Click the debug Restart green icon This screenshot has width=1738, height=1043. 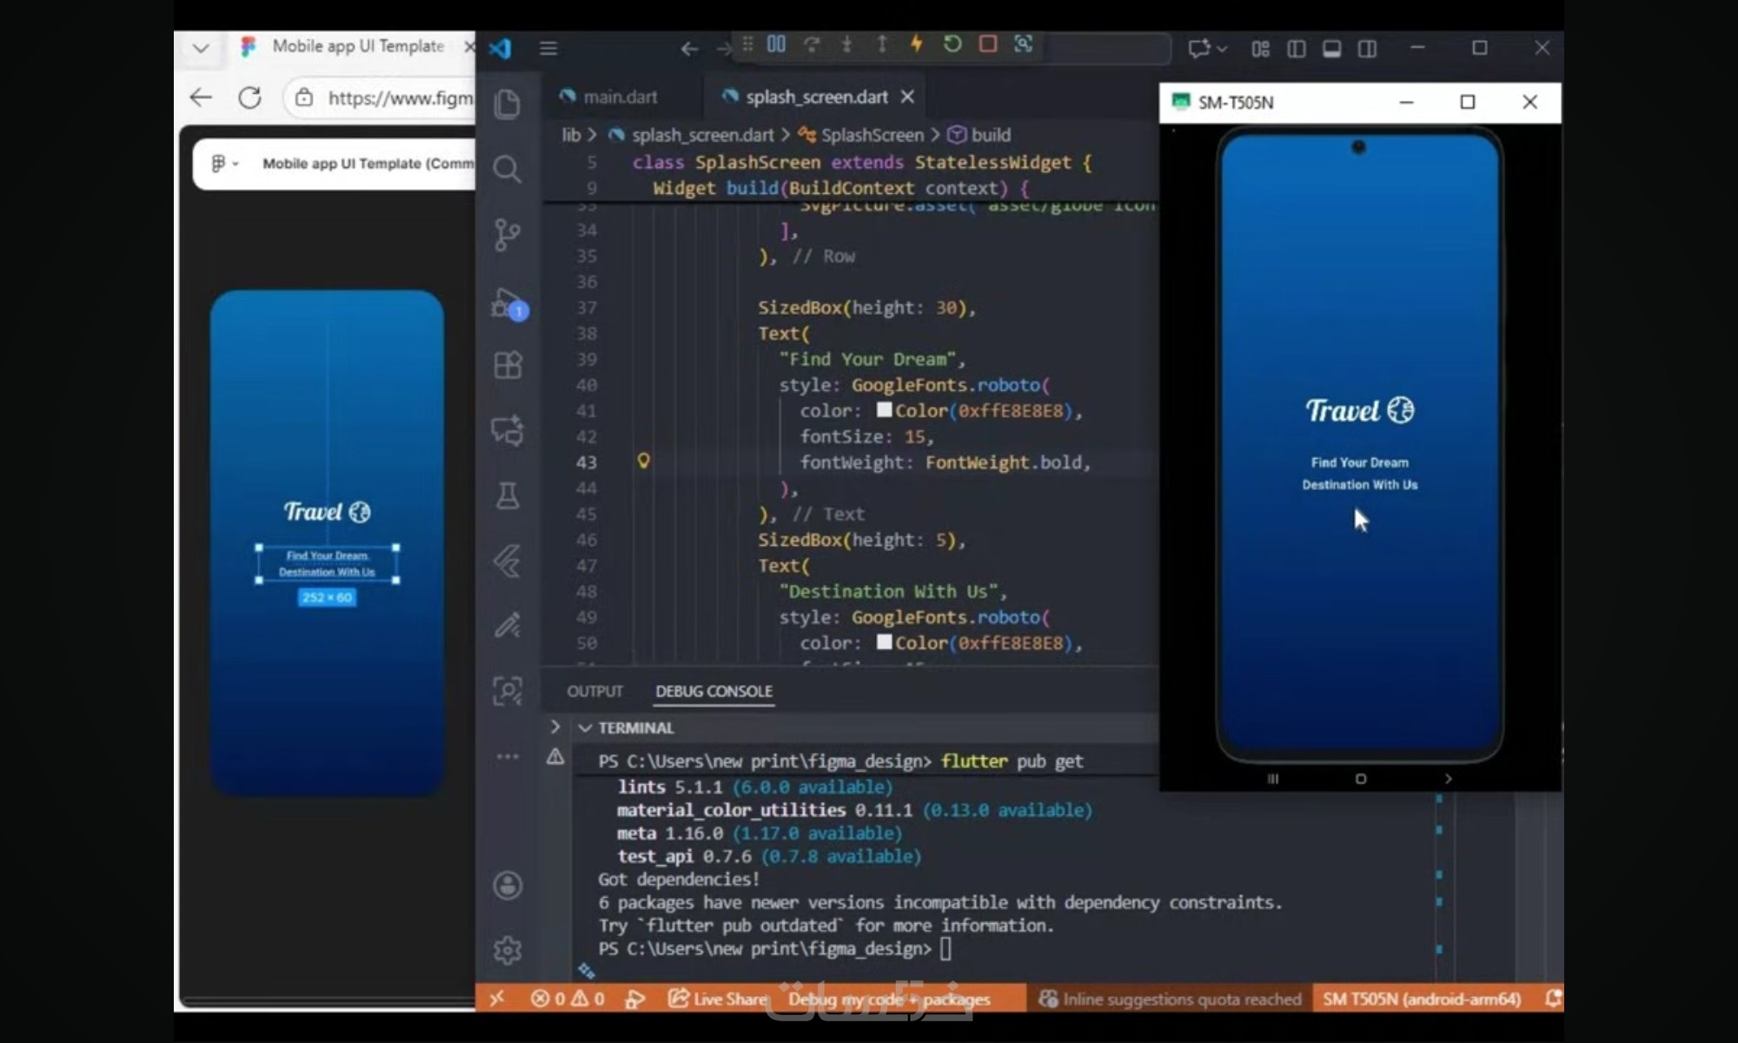[x=952, y=43]
